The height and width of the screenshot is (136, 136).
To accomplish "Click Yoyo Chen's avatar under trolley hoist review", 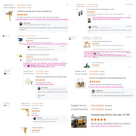I will pyautogui.click(x=21, y=24).
